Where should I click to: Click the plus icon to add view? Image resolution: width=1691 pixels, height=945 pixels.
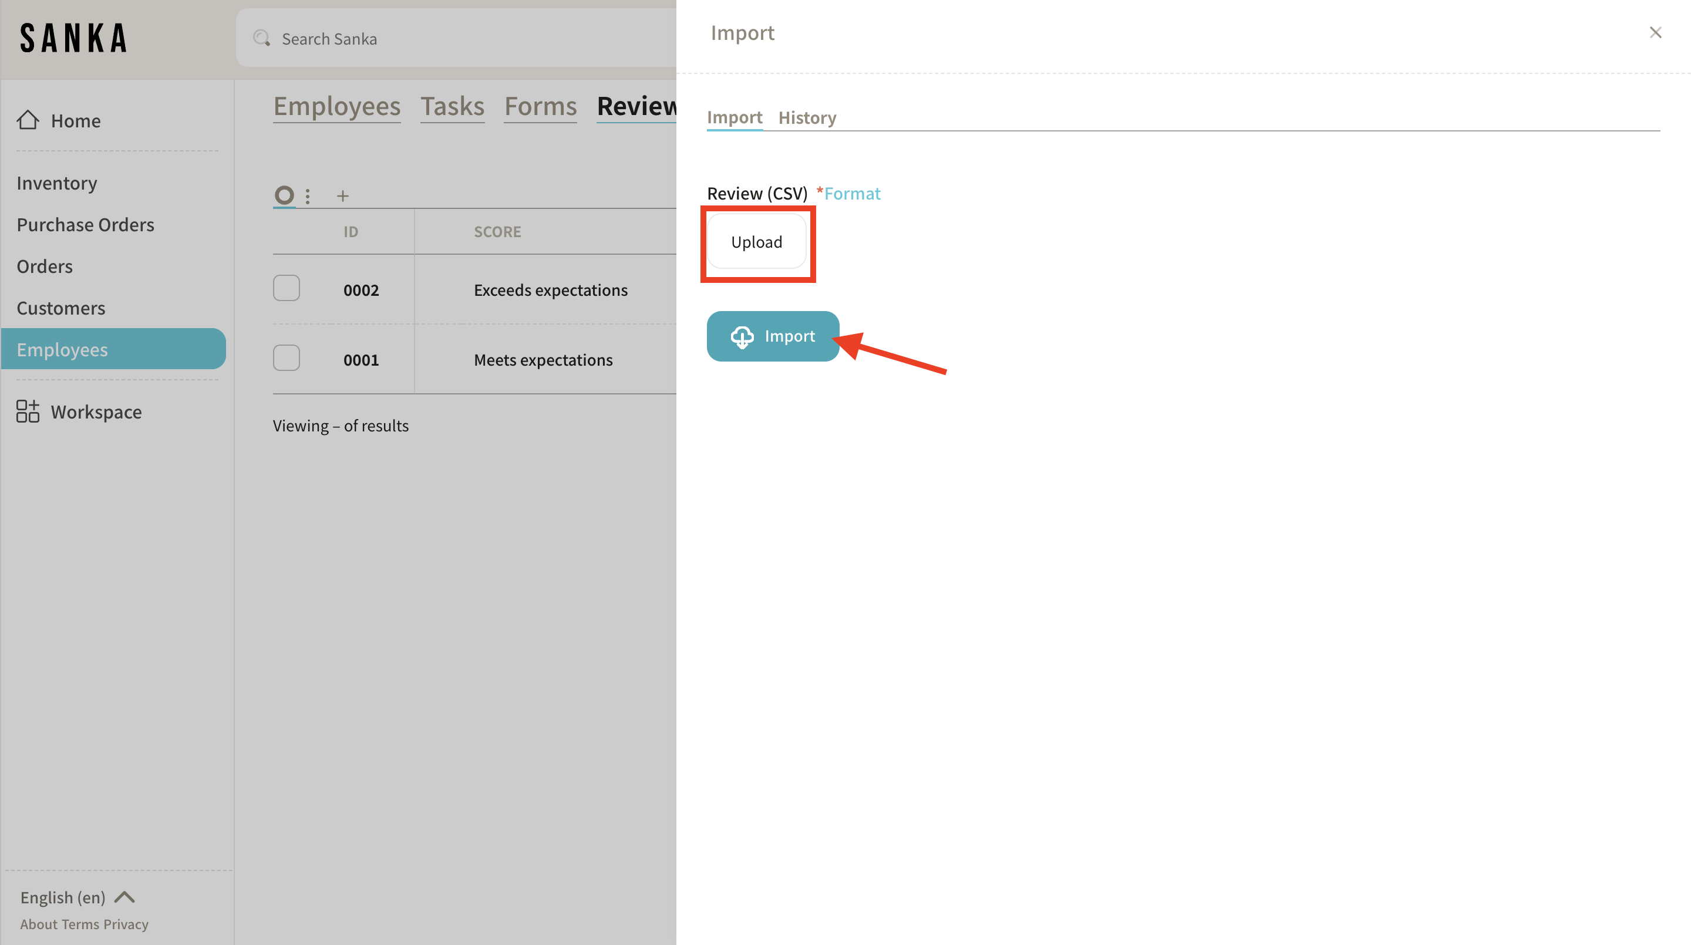point(343,195)
